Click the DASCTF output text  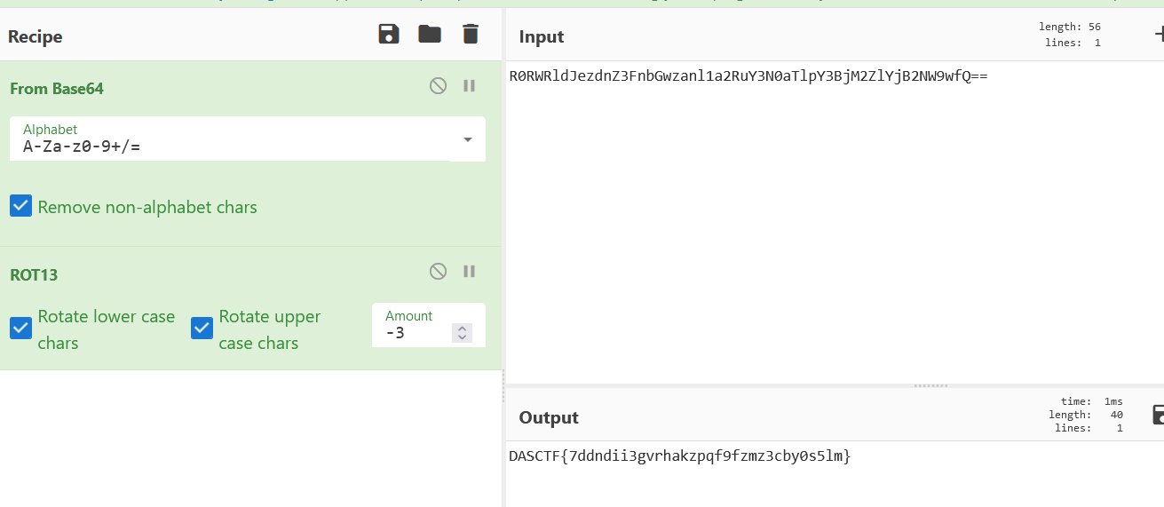pyautogui.click(x=680, y=456)
